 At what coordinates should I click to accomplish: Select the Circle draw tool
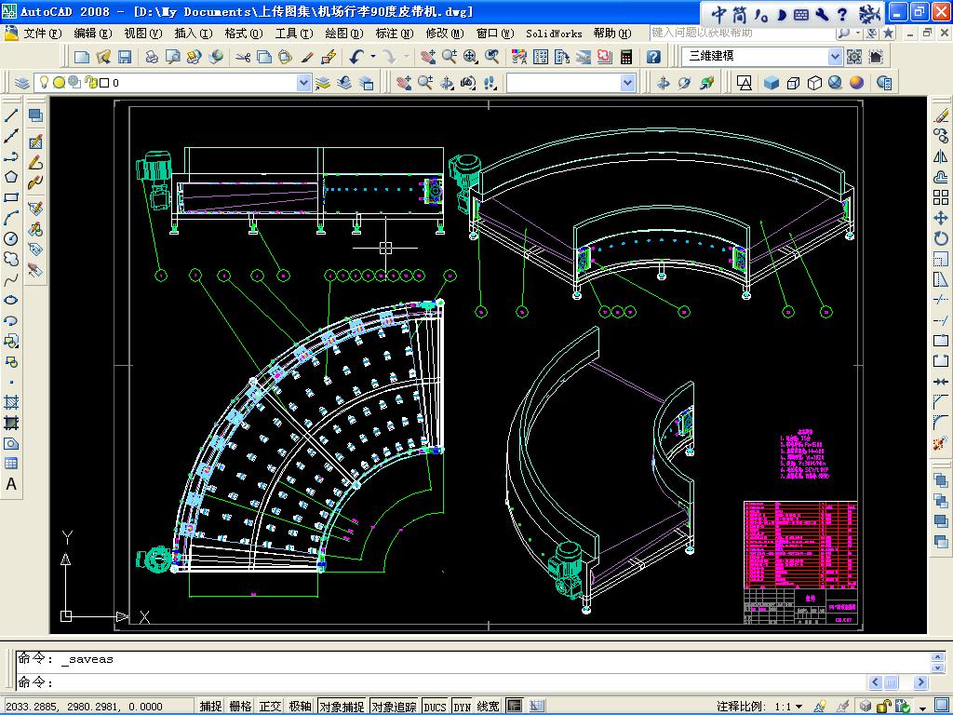[11, 238]
